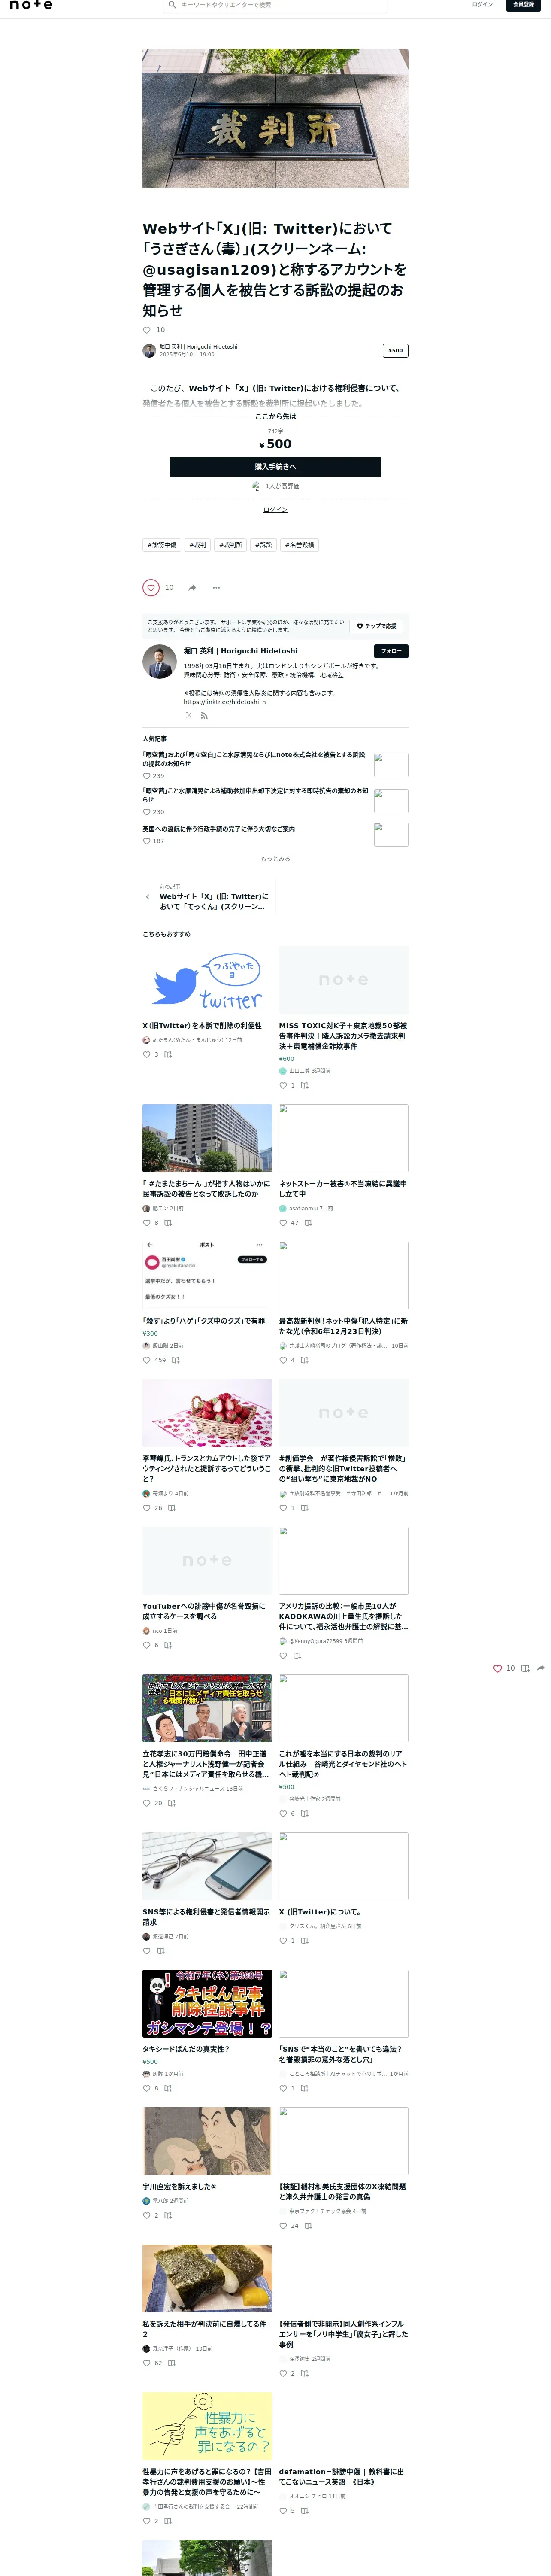Click the note logo

(x=31, y=5)
